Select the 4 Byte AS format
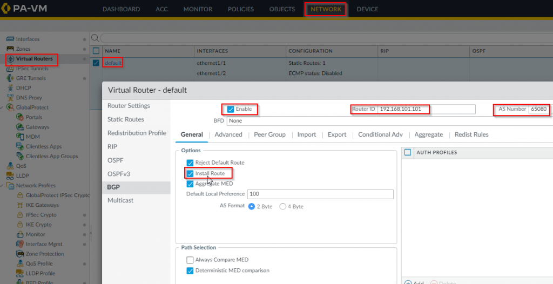 pos(282,206)
